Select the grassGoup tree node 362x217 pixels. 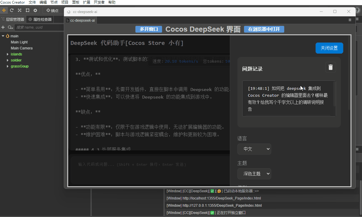(20, 66)
